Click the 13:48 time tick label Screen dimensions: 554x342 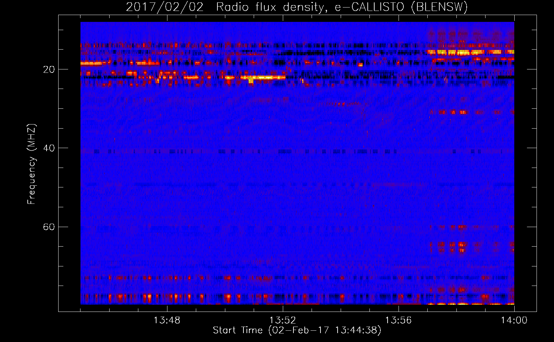(x=167, y=320)
